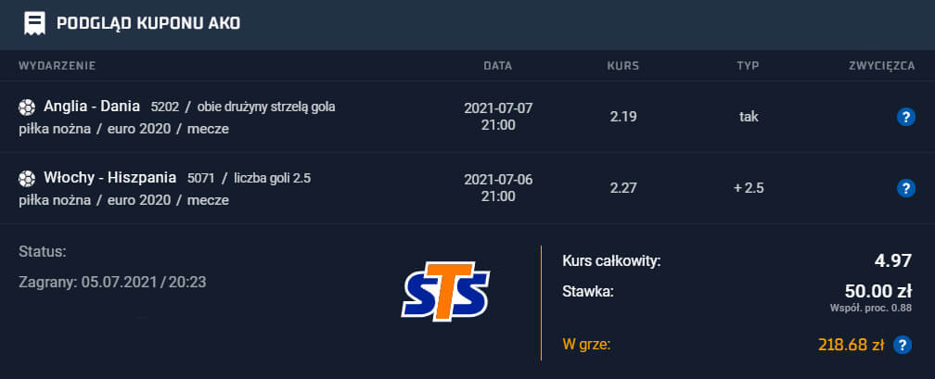Click the STS logo

click(x=446, y=291)
